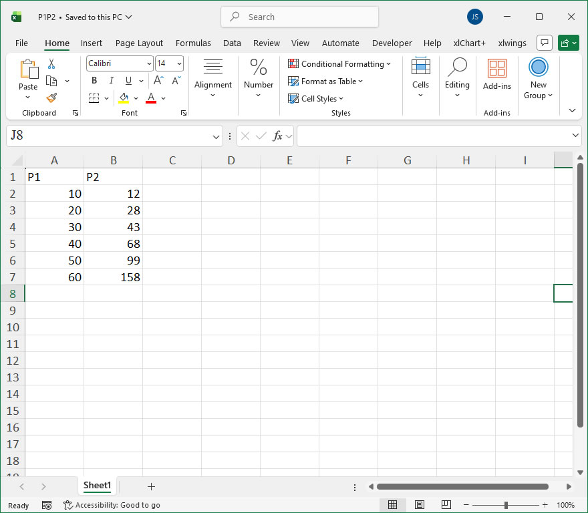The height and width of the screenshot is (513, 588).
Task: Select the Format Painter brush icon
Action: point(51,98)
